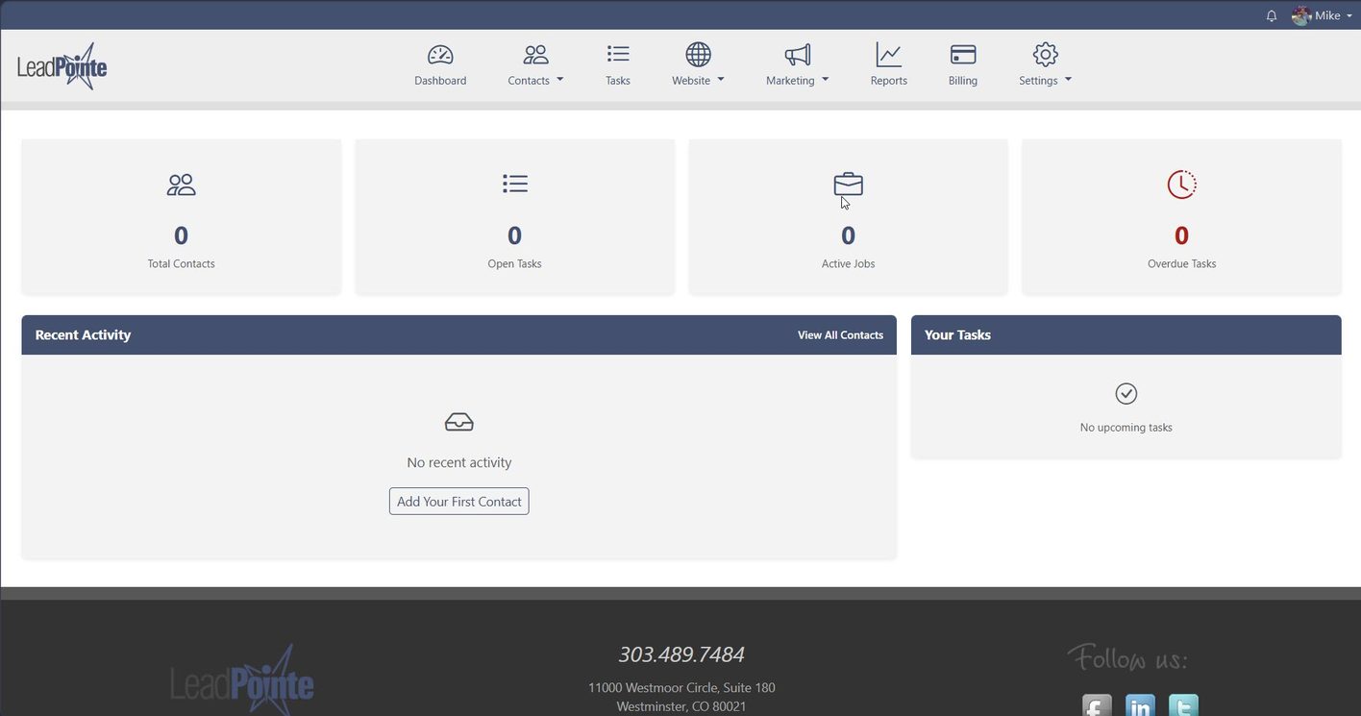Select the Reports menu label
The height and width of the screenshot is (716, 1361).
[888, 81]
